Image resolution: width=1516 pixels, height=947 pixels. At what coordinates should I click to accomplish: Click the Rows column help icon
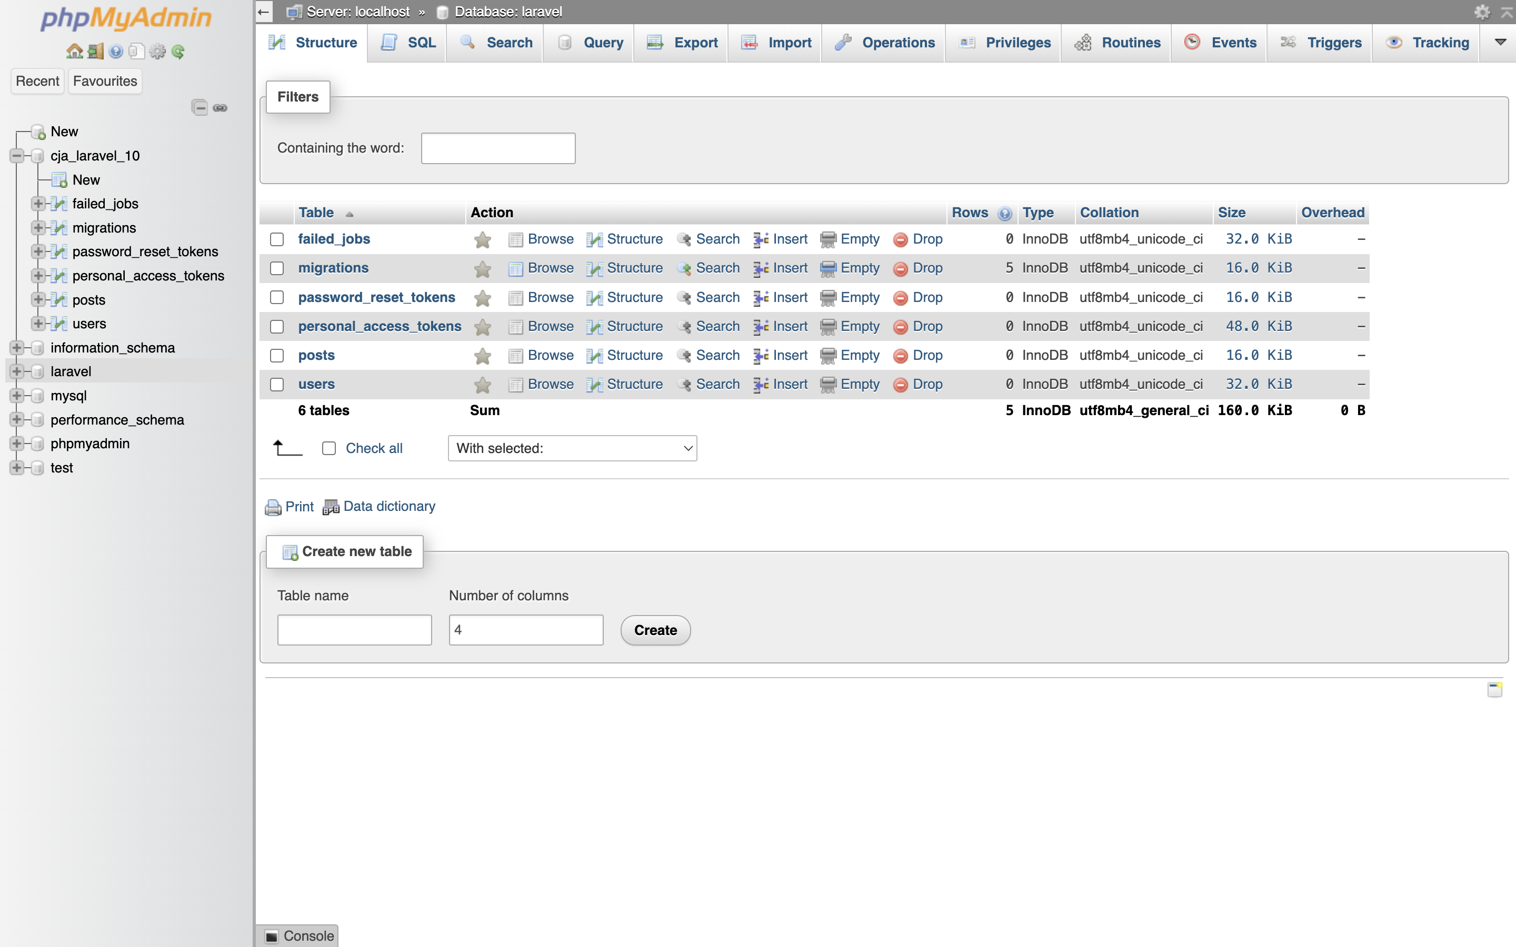click(x=1005, y=214)
